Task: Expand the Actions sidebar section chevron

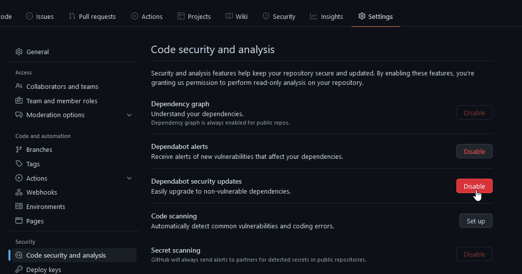Action: tap(129, 178)
